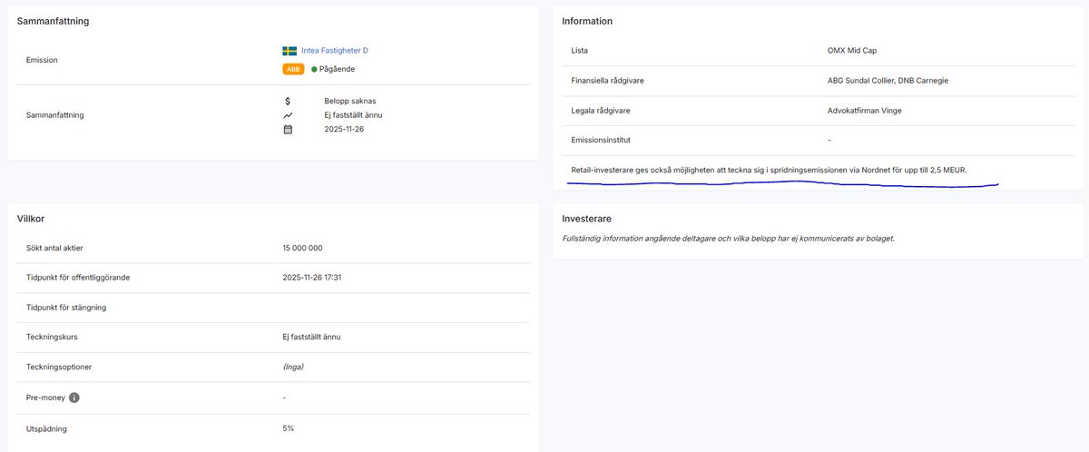
Task: Select the '15 000 000' share count
Action: tap(303, 248)
